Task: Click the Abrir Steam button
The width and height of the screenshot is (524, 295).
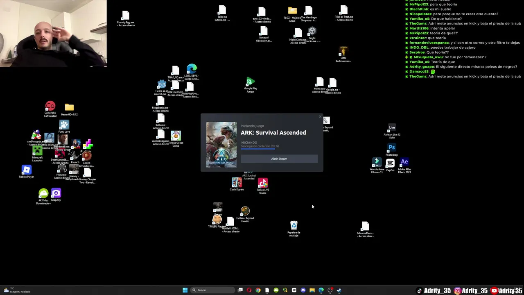Action: (279, 159)
